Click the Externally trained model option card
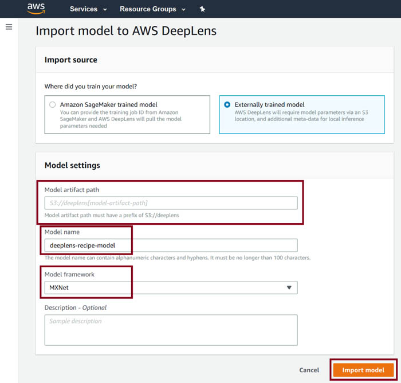 click(x=302, y=115)
